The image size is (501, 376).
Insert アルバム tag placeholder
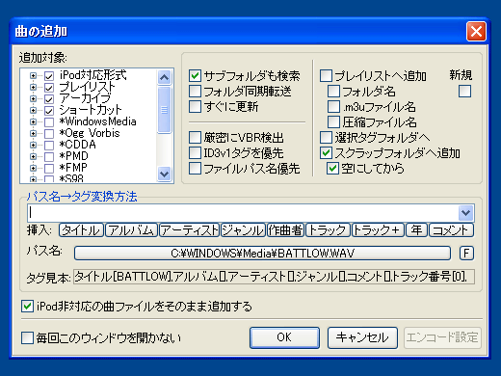pos(131,230)
